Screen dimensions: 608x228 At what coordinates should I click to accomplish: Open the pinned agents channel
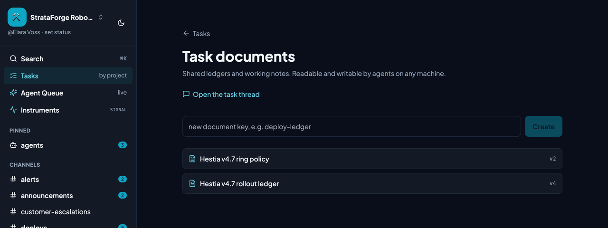pos(68,145)
